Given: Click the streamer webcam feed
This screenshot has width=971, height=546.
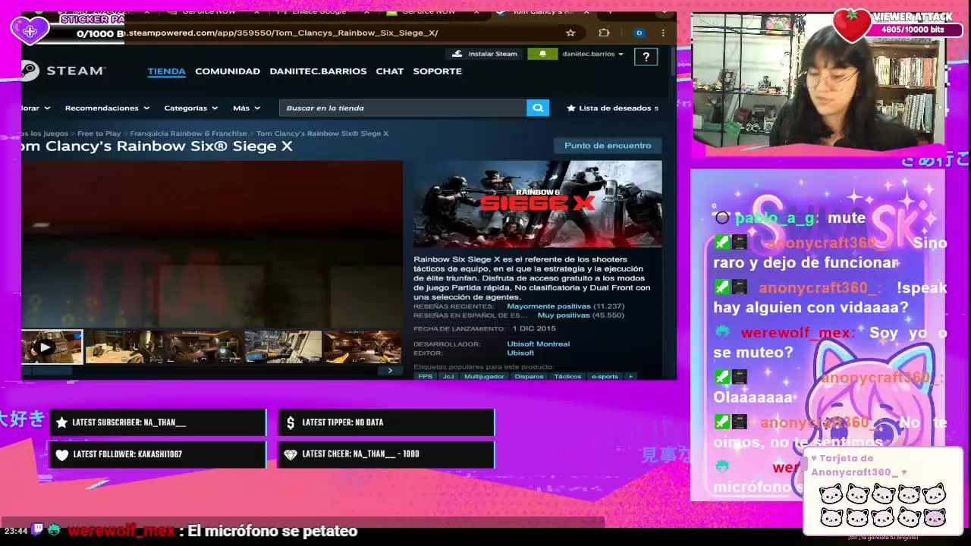Looking at the screenshot, I should click(x=819, y=82).
